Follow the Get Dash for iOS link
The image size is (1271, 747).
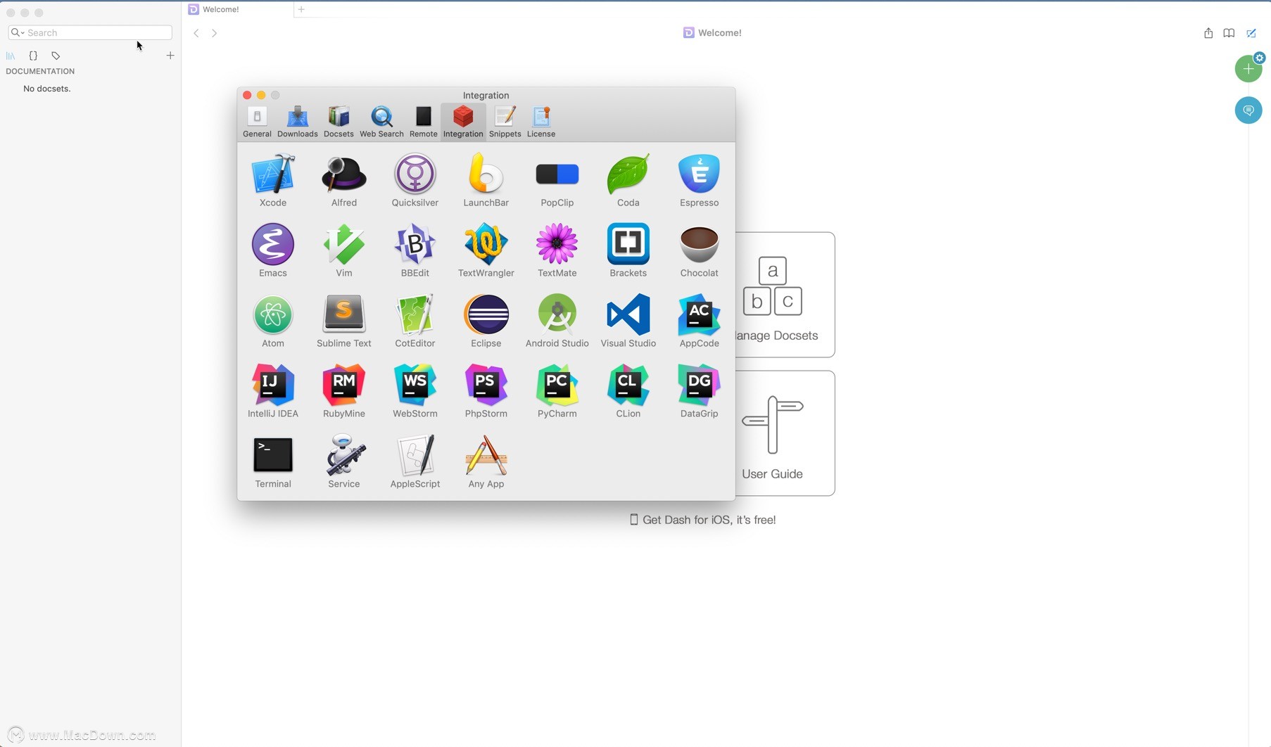702,520
